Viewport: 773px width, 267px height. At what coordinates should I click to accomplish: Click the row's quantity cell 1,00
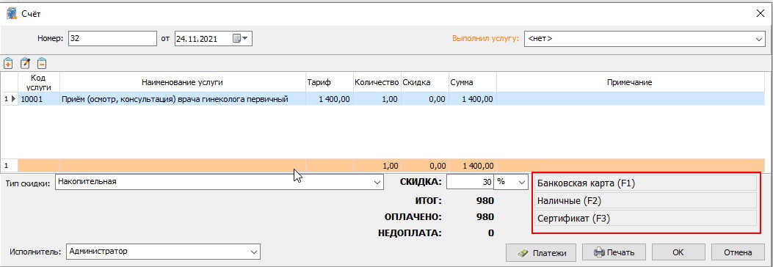(377, 99)
